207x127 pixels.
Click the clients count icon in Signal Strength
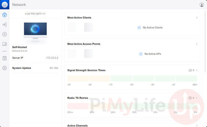[190, 70]
